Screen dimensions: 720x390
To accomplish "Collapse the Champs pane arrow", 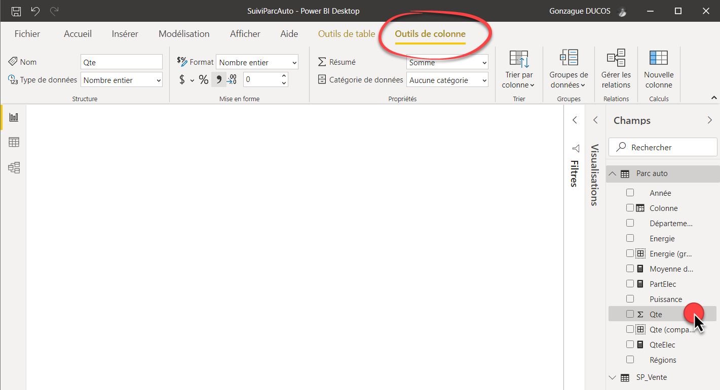I will click(x=709, y=120).
